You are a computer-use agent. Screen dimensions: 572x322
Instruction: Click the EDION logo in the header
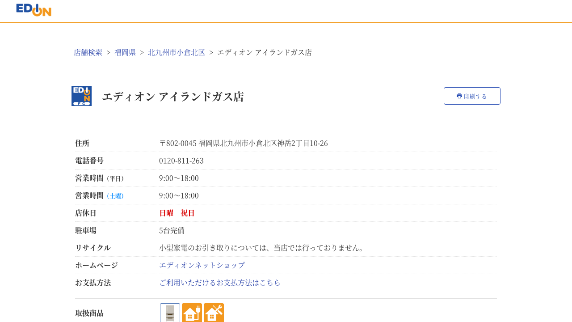coord(34,10)
